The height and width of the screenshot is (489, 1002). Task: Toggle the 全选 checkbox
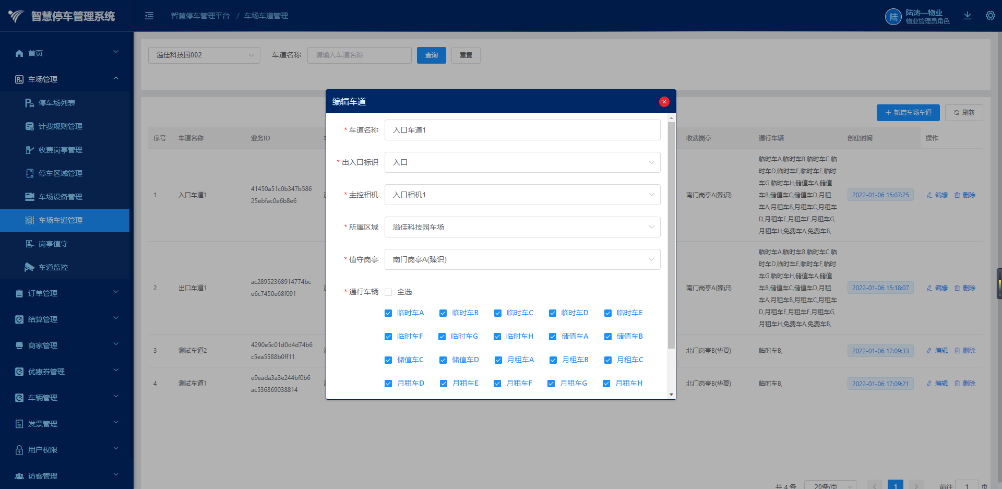(x=388, y=292)
